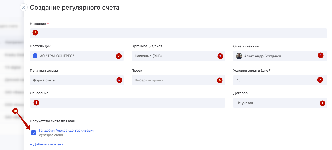Click the red number 1 badge

[35, 33]
